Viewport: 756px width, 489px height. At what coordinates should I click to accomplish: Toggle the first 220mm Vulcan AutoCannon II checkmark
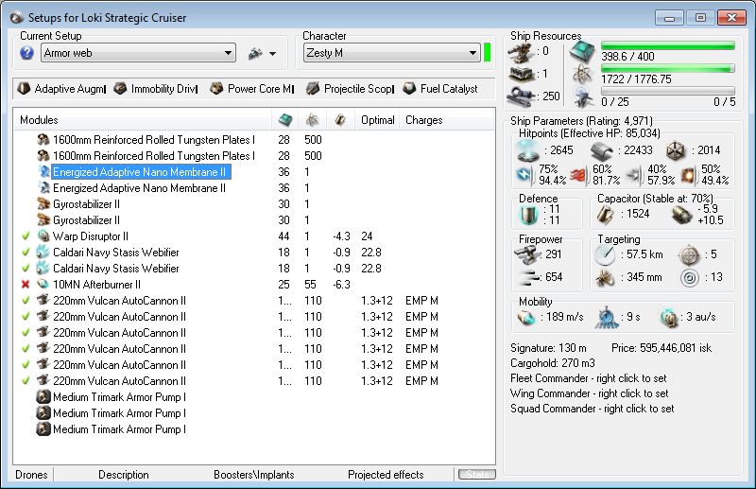coord(26,300)
